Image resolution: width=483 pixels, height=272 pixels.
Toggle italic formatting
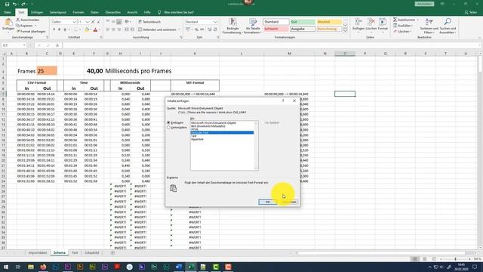59,29
